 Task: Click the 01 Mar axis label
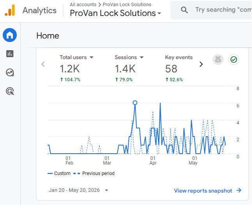point(107,161)
